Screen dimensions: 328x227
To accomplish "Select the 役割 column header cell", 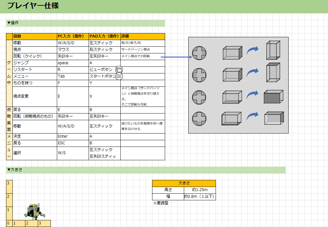I will [35, 36].
